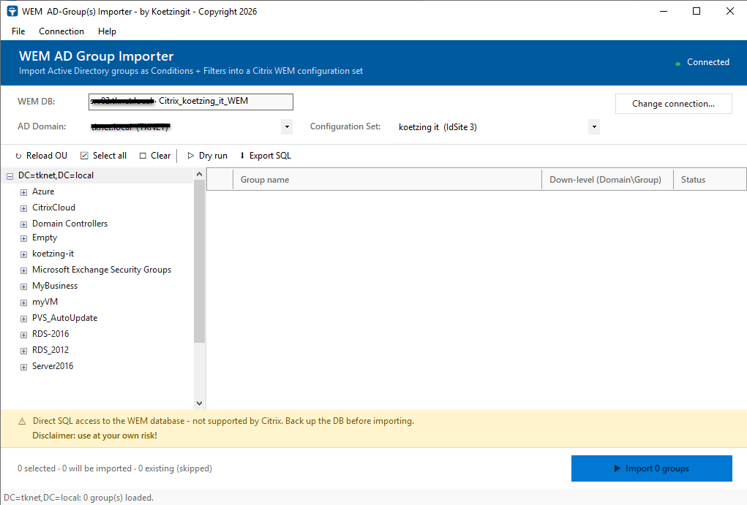Click the WEM DB input field

point(190,102)
